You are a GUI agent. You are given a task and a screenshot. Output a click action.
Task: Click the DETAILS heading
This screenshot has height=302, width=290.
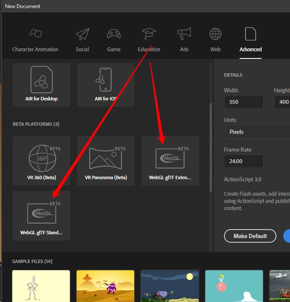233,75
